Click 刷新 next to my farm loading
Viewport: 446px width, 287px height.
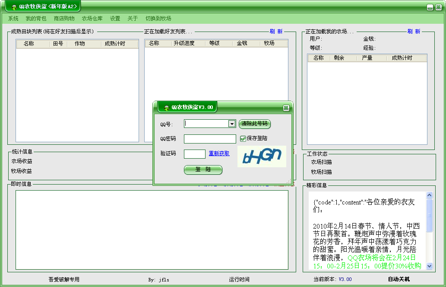[x=414, y=31]
